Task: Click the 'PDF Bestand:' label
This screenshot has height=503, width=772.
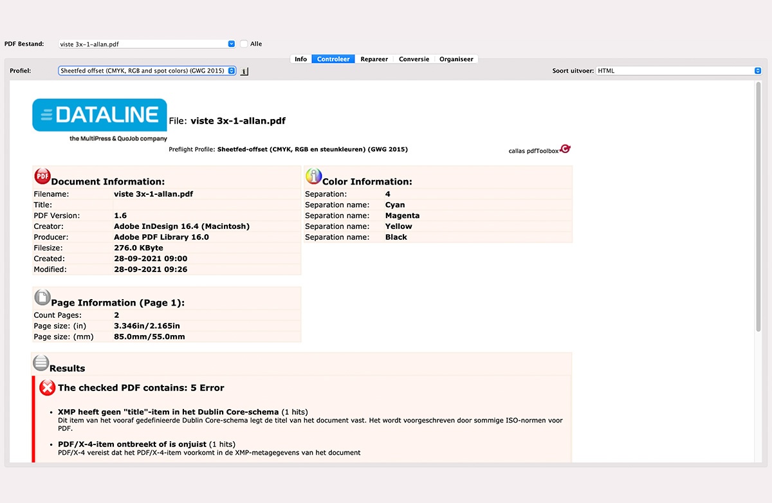Action: (24, 44)
